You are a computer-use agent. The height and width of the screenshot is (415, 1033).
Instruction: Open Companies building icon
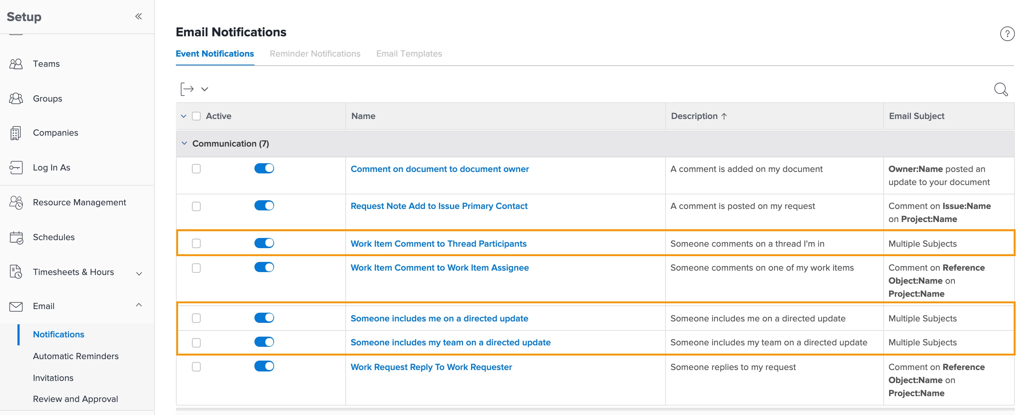tap(16, 133)
